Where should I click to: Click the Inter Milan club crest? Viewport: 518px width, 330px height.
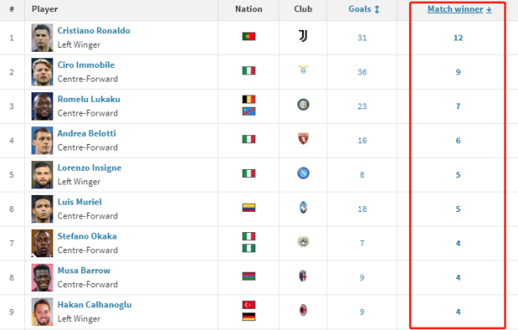[303, 105]
